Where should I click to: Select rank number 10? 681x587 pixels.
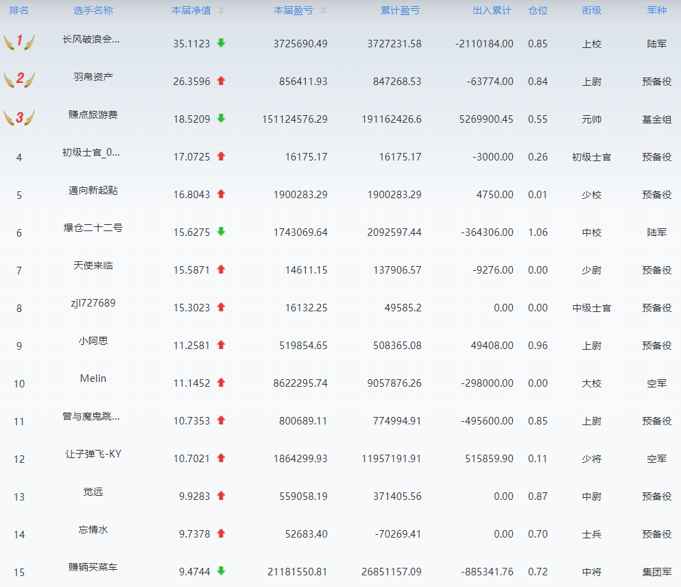tap(19, 384)
